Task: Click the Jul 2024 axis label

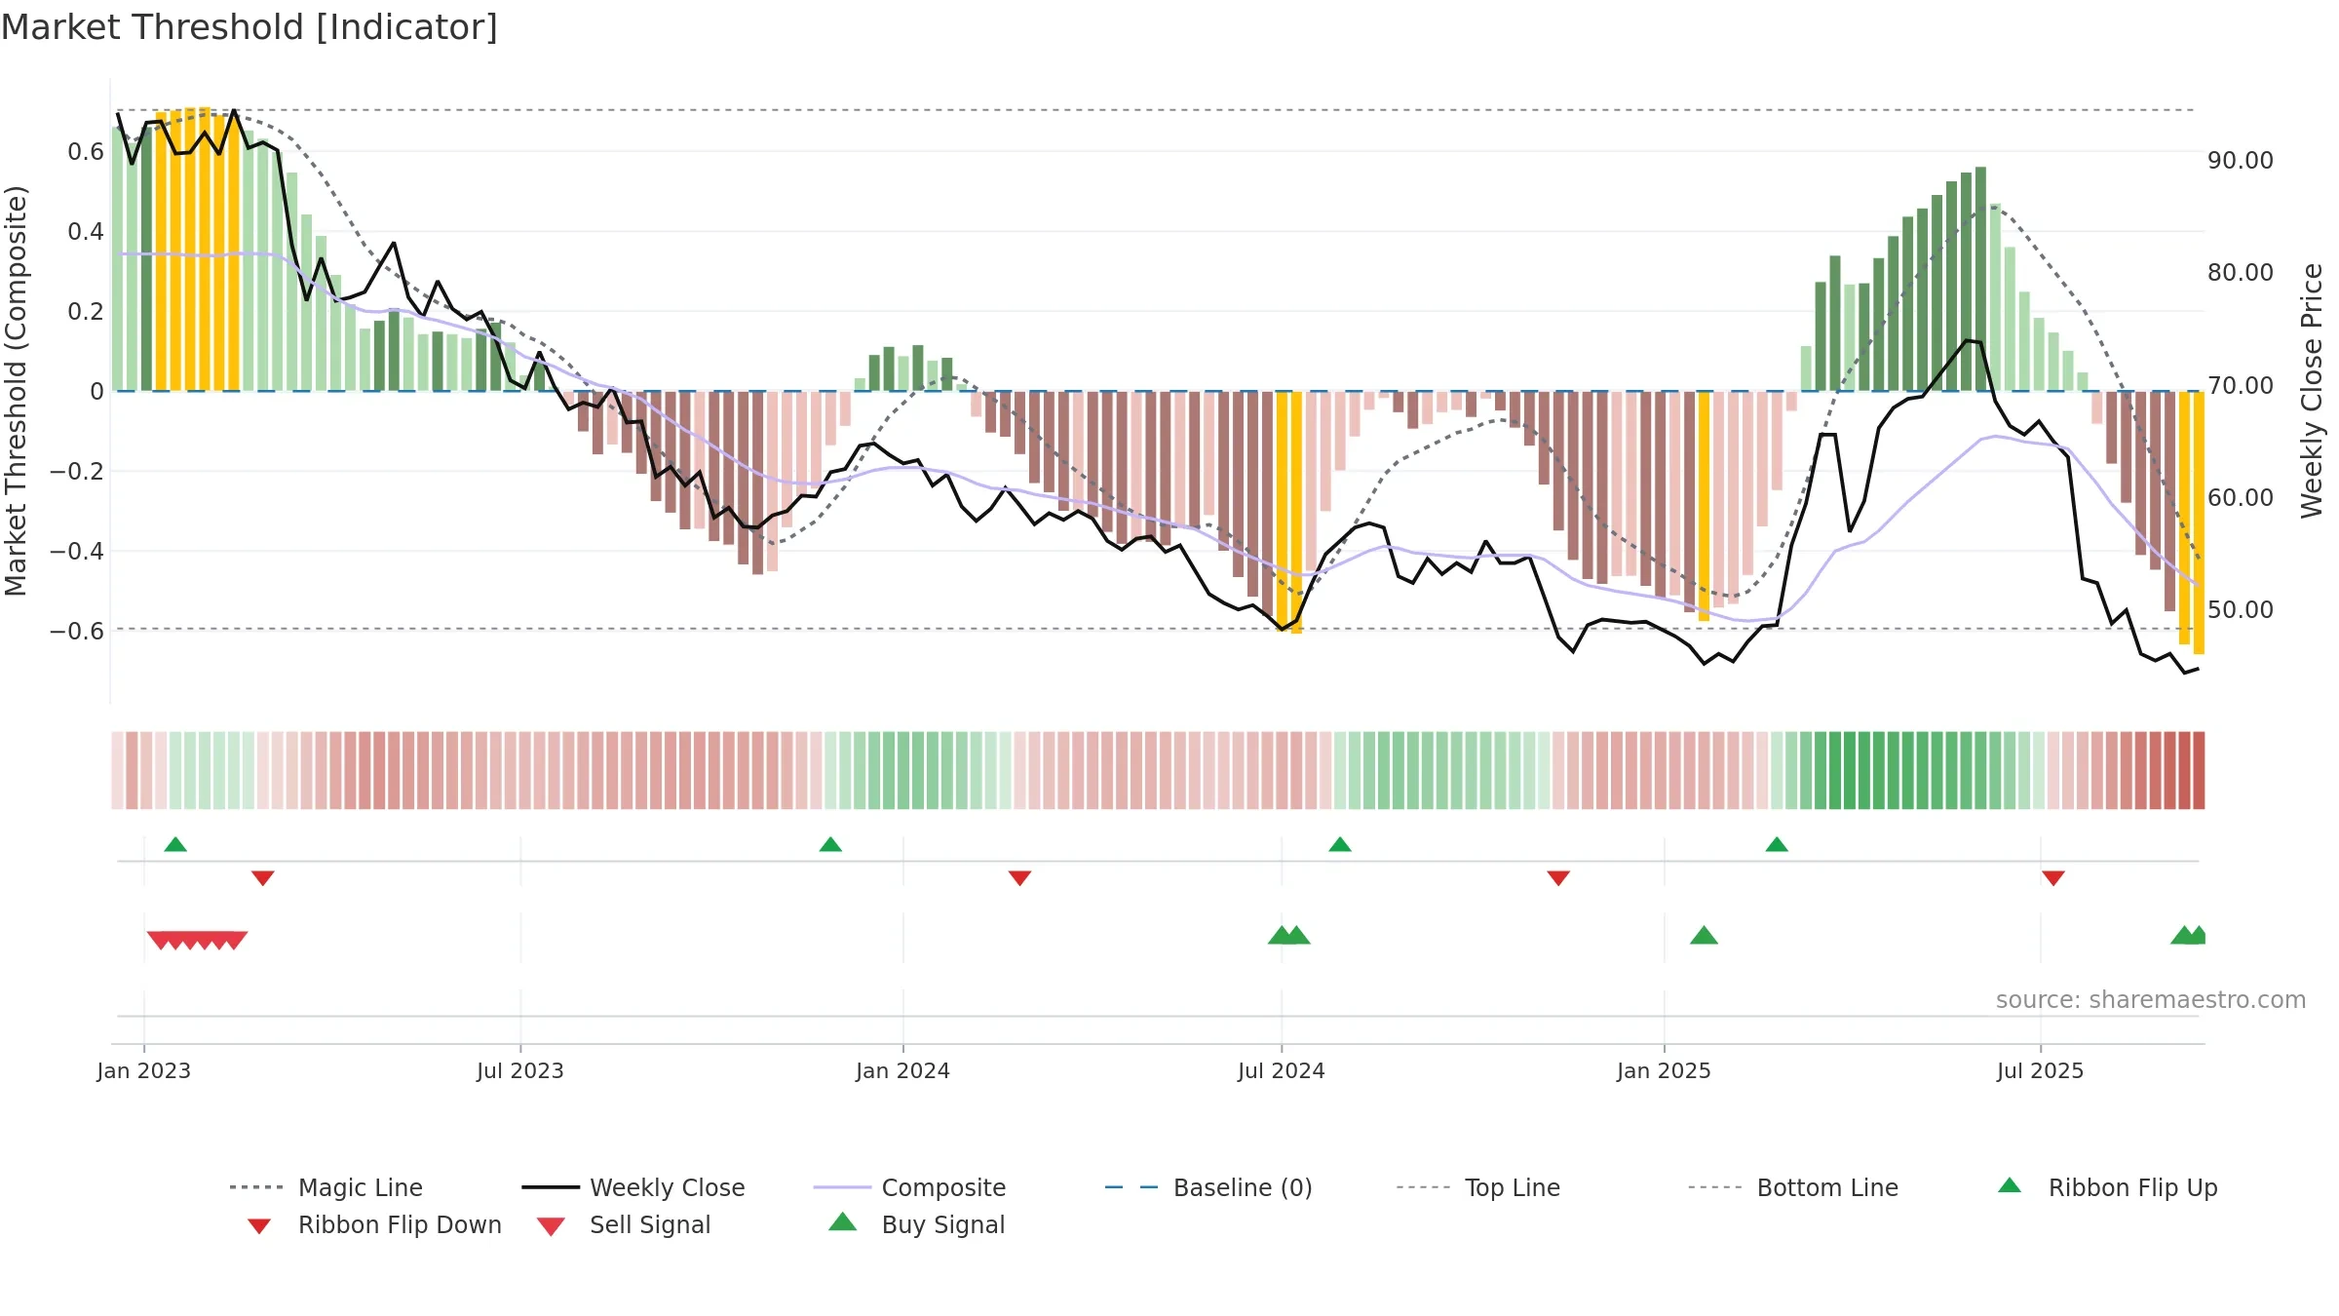Action: [1282, 1070]
